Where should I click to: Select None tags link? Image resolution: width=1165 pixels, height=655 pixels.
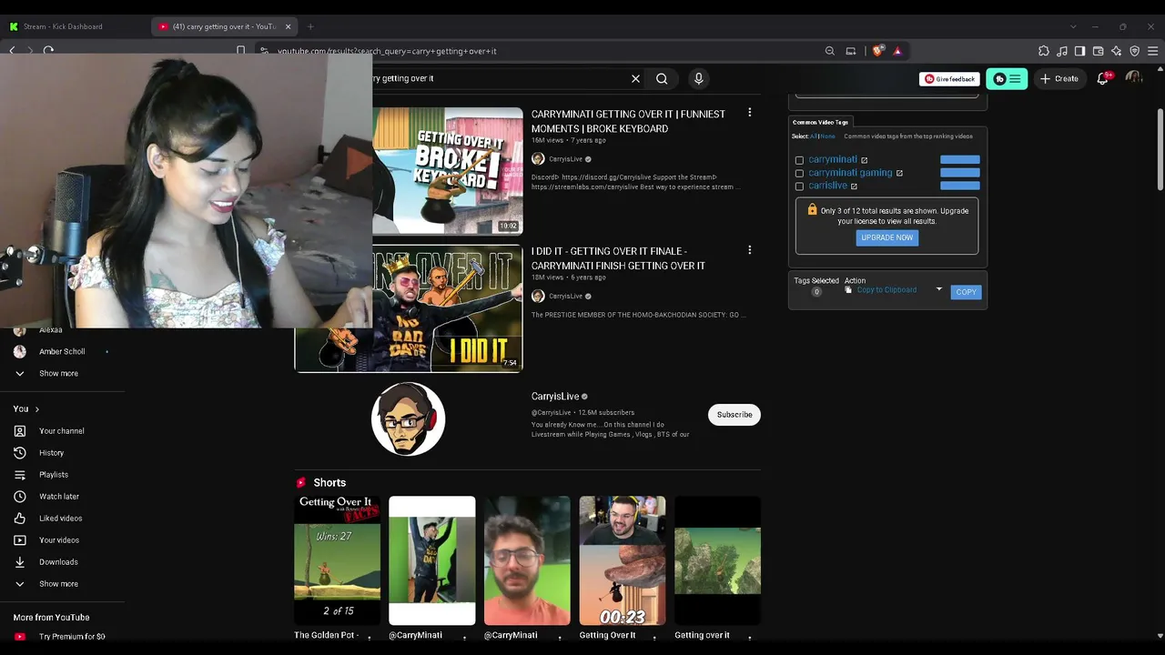point(828,136)
